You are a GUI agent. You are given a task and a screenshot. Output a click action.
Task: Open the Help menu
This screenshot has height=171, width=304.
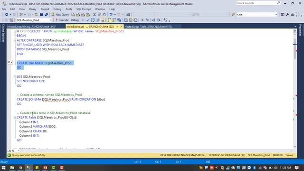(x=112, y=9)
